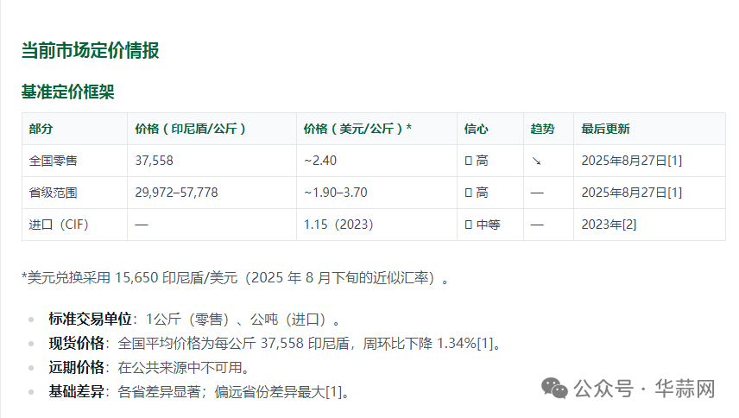Image resolution: width=739 pixels, height=418 pixels.
Task: Click the WeChat logo icon in the watermark
Action: 555,389
